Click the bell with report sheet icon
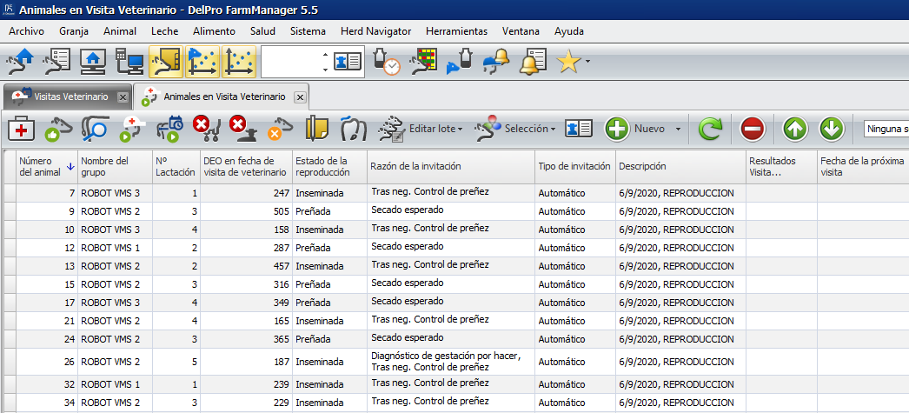Viewport: 909px width, 413px height. (x=531, y=62)
